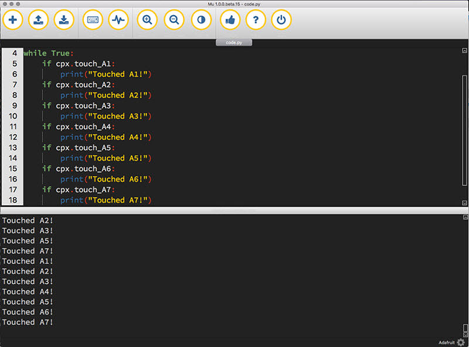Open settings via the gear icon beside Adafruit

click(x=461, y=342)
